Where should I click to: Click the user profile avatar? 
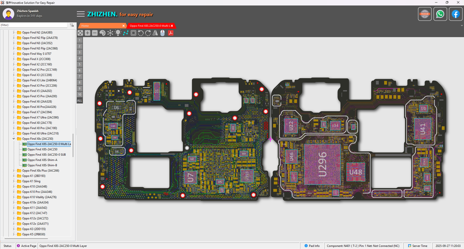click(8, 14)
